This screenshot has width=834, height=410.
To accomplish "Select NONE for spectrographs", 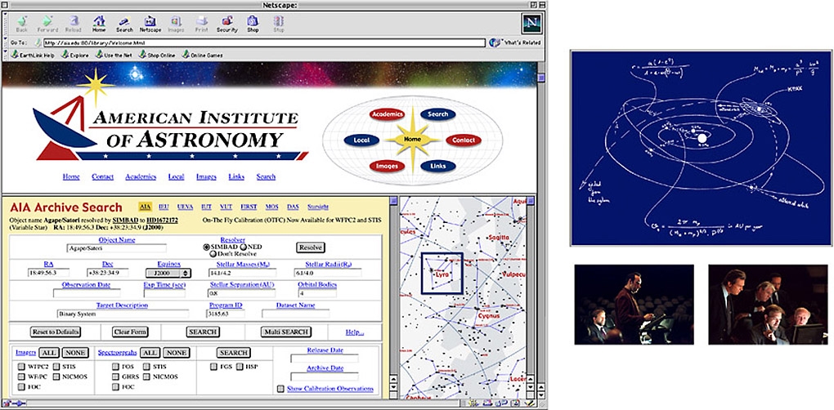I will click(176, 353).
